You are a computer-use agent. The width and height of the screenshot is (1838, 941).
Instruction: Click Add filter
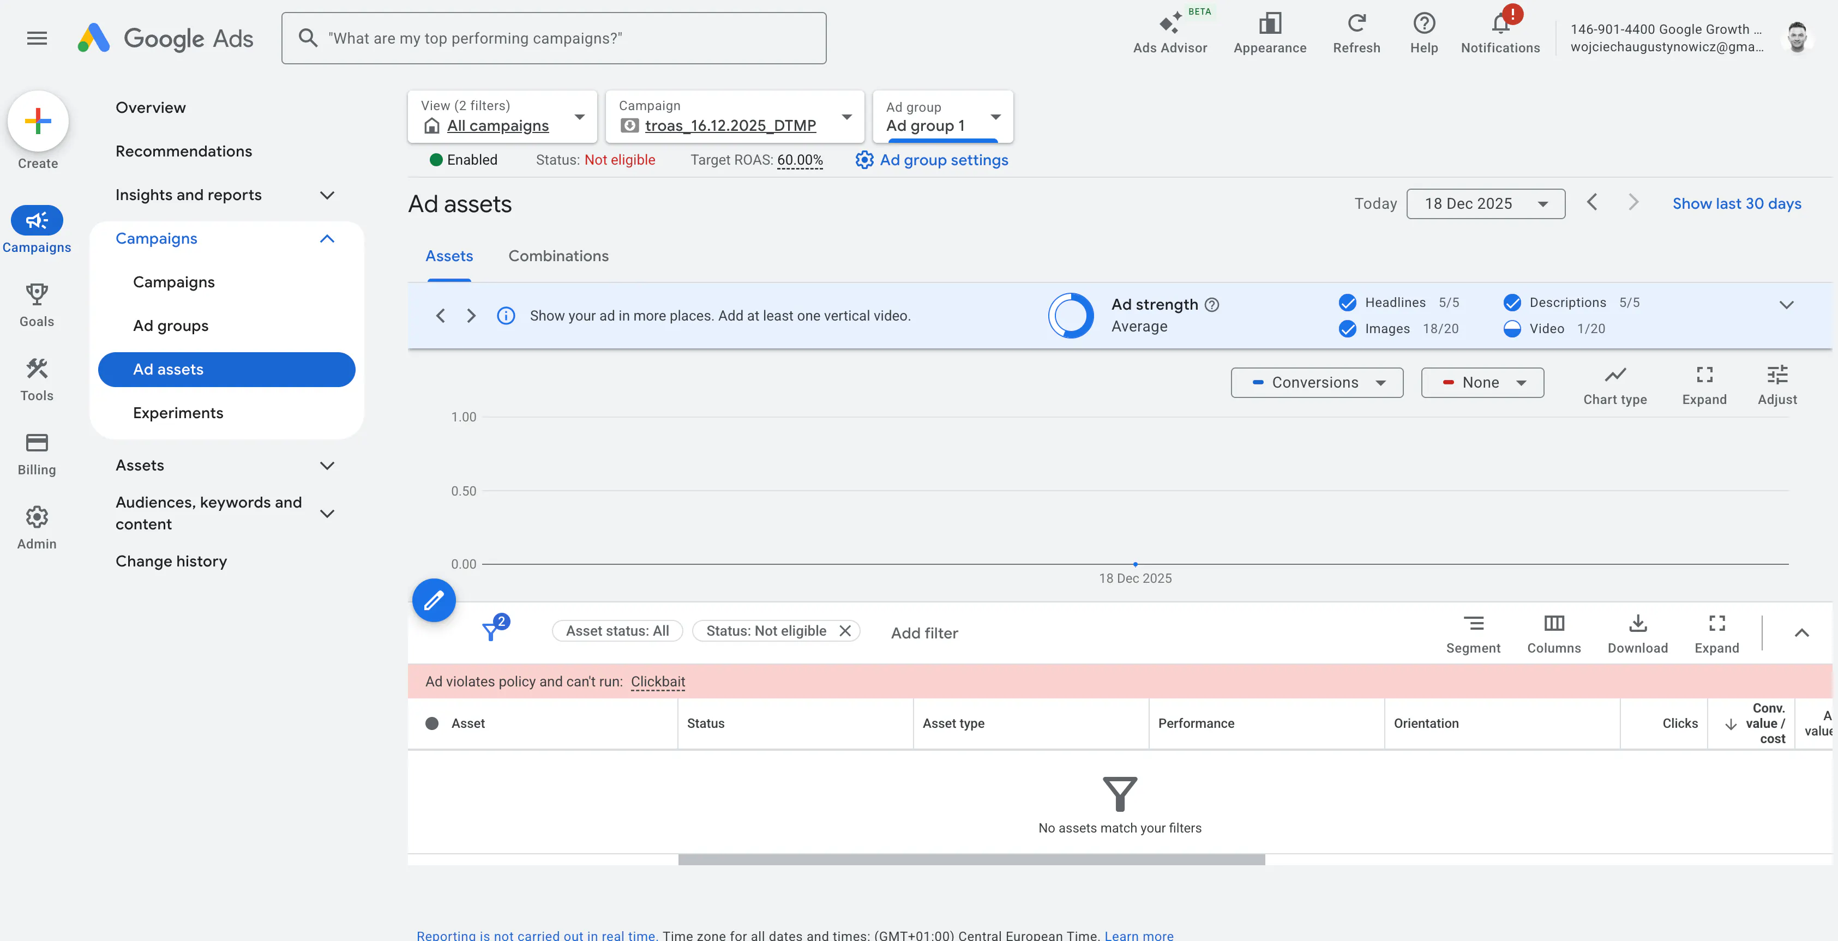pyautogui.click(x=924, y=633)
